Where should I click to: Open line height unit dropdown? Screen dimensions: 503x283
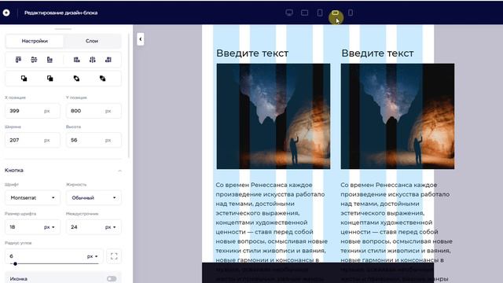111,227
